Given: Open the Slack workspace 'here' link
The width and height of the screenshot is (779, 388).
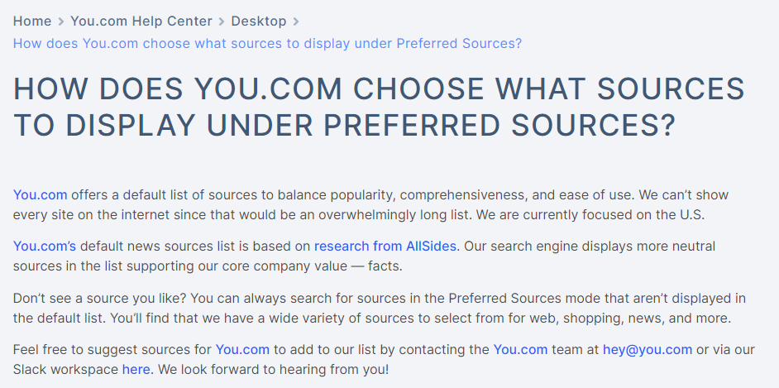Looking at the screenshot, I should point(136,369).
